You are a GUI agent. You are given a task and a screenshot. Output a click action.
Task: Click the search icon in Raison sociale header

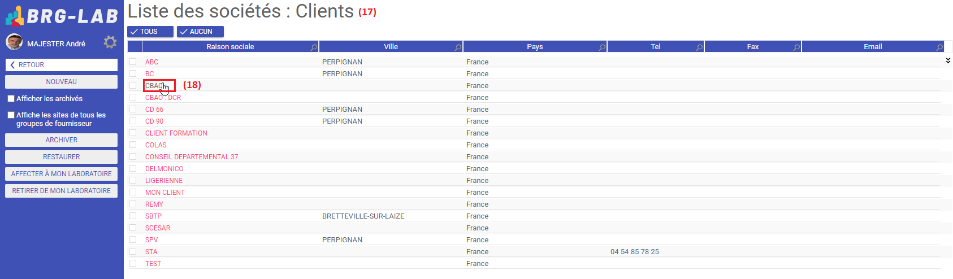click(x=314, y=47)
